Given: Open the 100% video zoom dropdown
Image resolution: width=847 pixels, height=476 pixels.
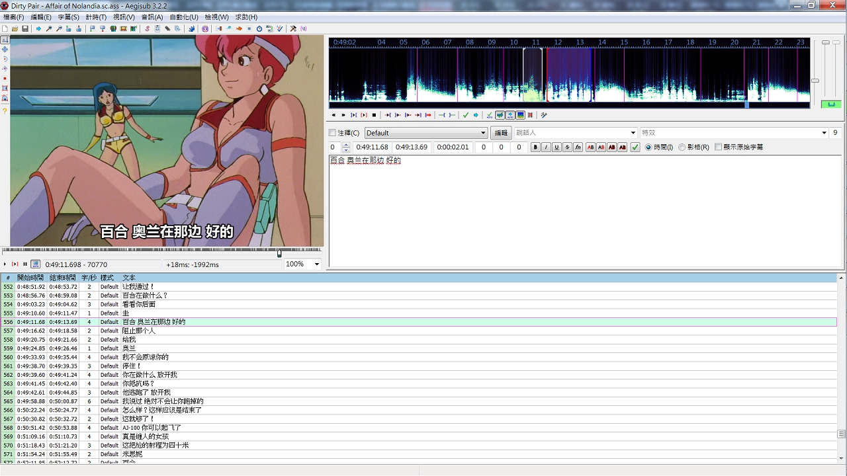Looking at the screenshot, I should pos(316,264).
